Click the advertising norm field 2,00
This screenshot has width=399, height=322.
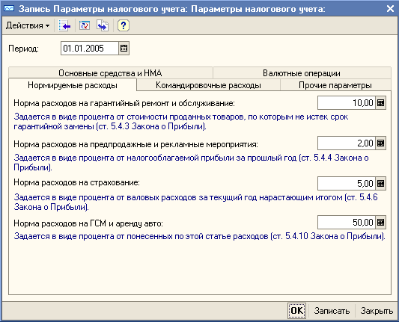tap(347, 143)
